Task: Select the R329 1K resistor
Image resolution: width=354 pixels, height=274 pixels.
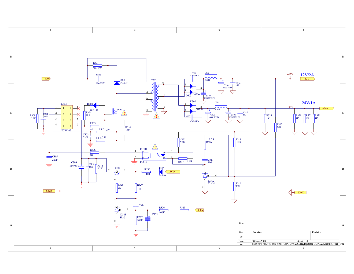Action: [x=136, y=188]
